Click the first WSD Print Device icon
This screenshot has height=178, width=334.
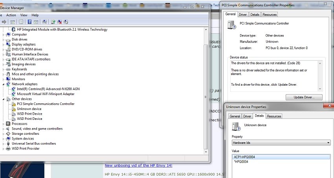pyautogui.click(x=14, y=114)
